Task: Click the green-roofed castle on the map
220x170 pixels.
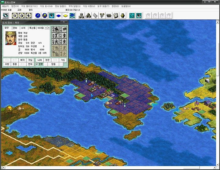Action: 109,92
